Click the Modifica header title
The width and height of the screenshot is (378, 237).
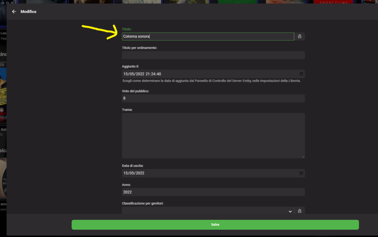(28, 12)
